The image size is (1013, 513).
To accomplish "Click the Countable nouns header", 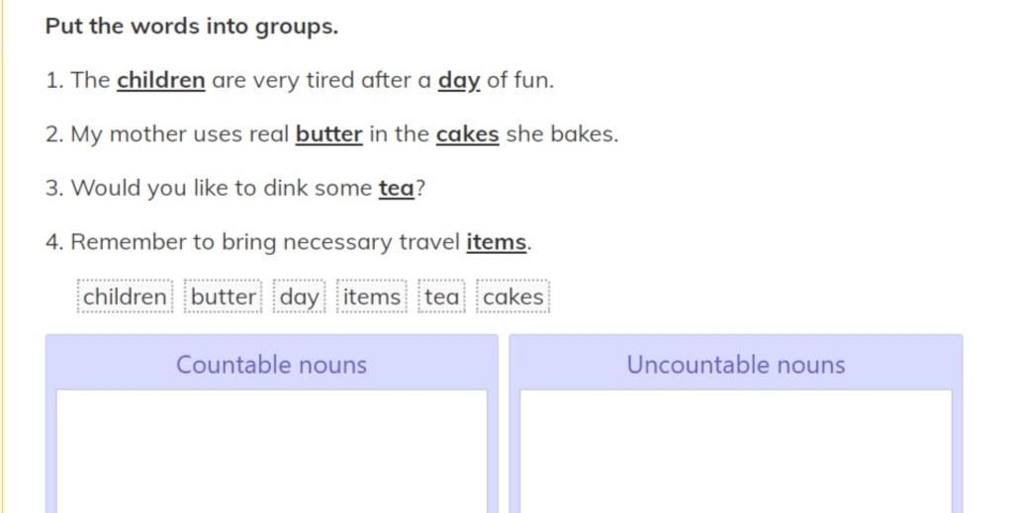I will [271, 365].
